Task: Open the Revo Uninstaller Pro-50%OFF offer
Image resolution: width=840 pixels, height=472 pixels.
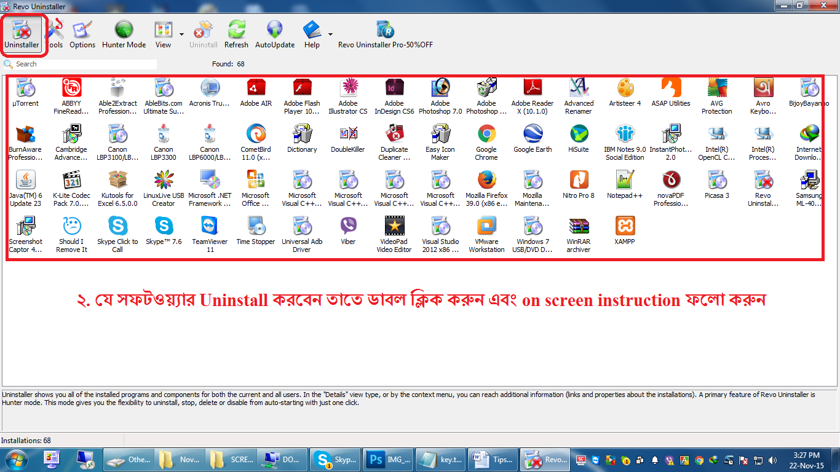Action: (x=386, y=34)
